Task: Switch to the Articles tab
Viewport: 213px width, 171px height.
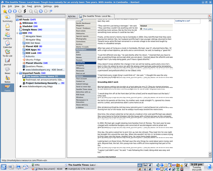Action: tap(72, 16)
